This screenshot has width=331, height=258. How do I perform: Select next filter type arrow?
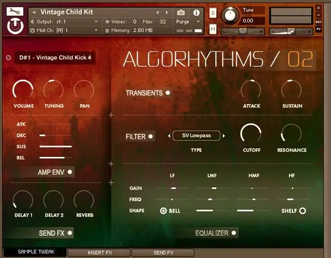(x=224, y=136)
